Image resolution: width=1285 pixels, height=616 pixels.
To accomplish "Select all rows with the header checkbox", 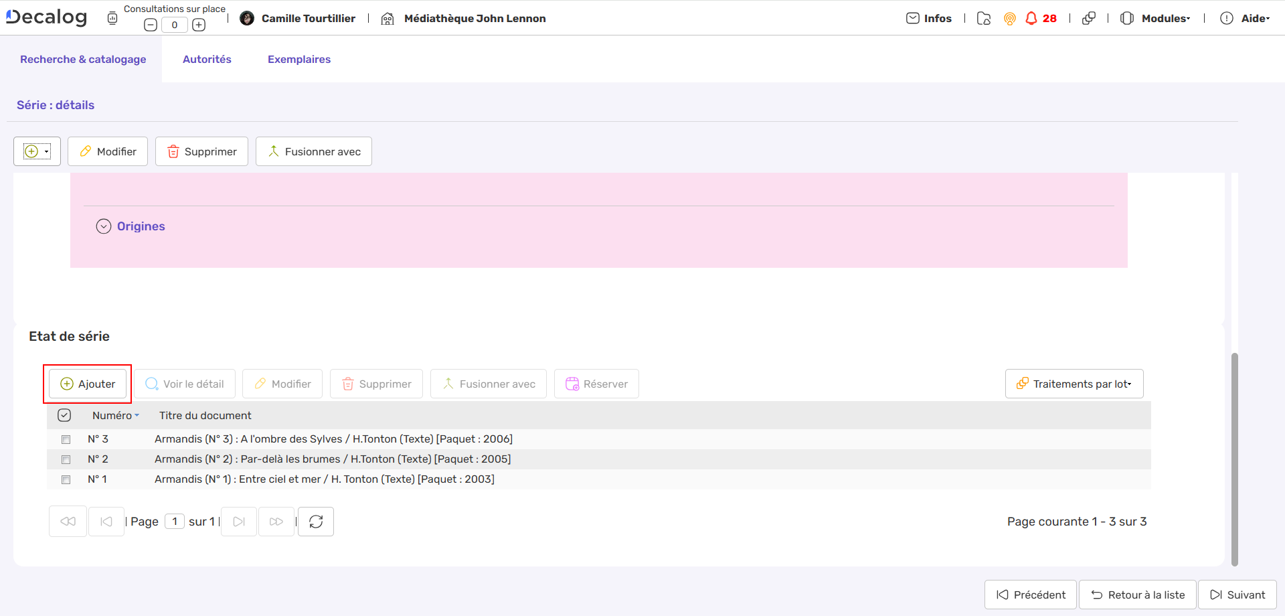I will click(x=64, y=415).
